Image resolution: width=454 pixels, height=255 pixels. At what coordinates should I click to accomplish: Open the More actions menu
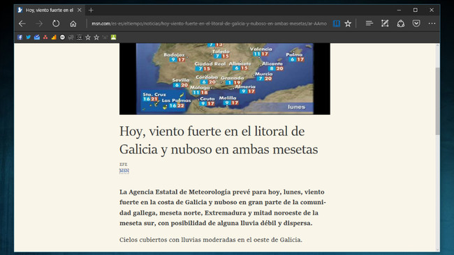[432, 24]
